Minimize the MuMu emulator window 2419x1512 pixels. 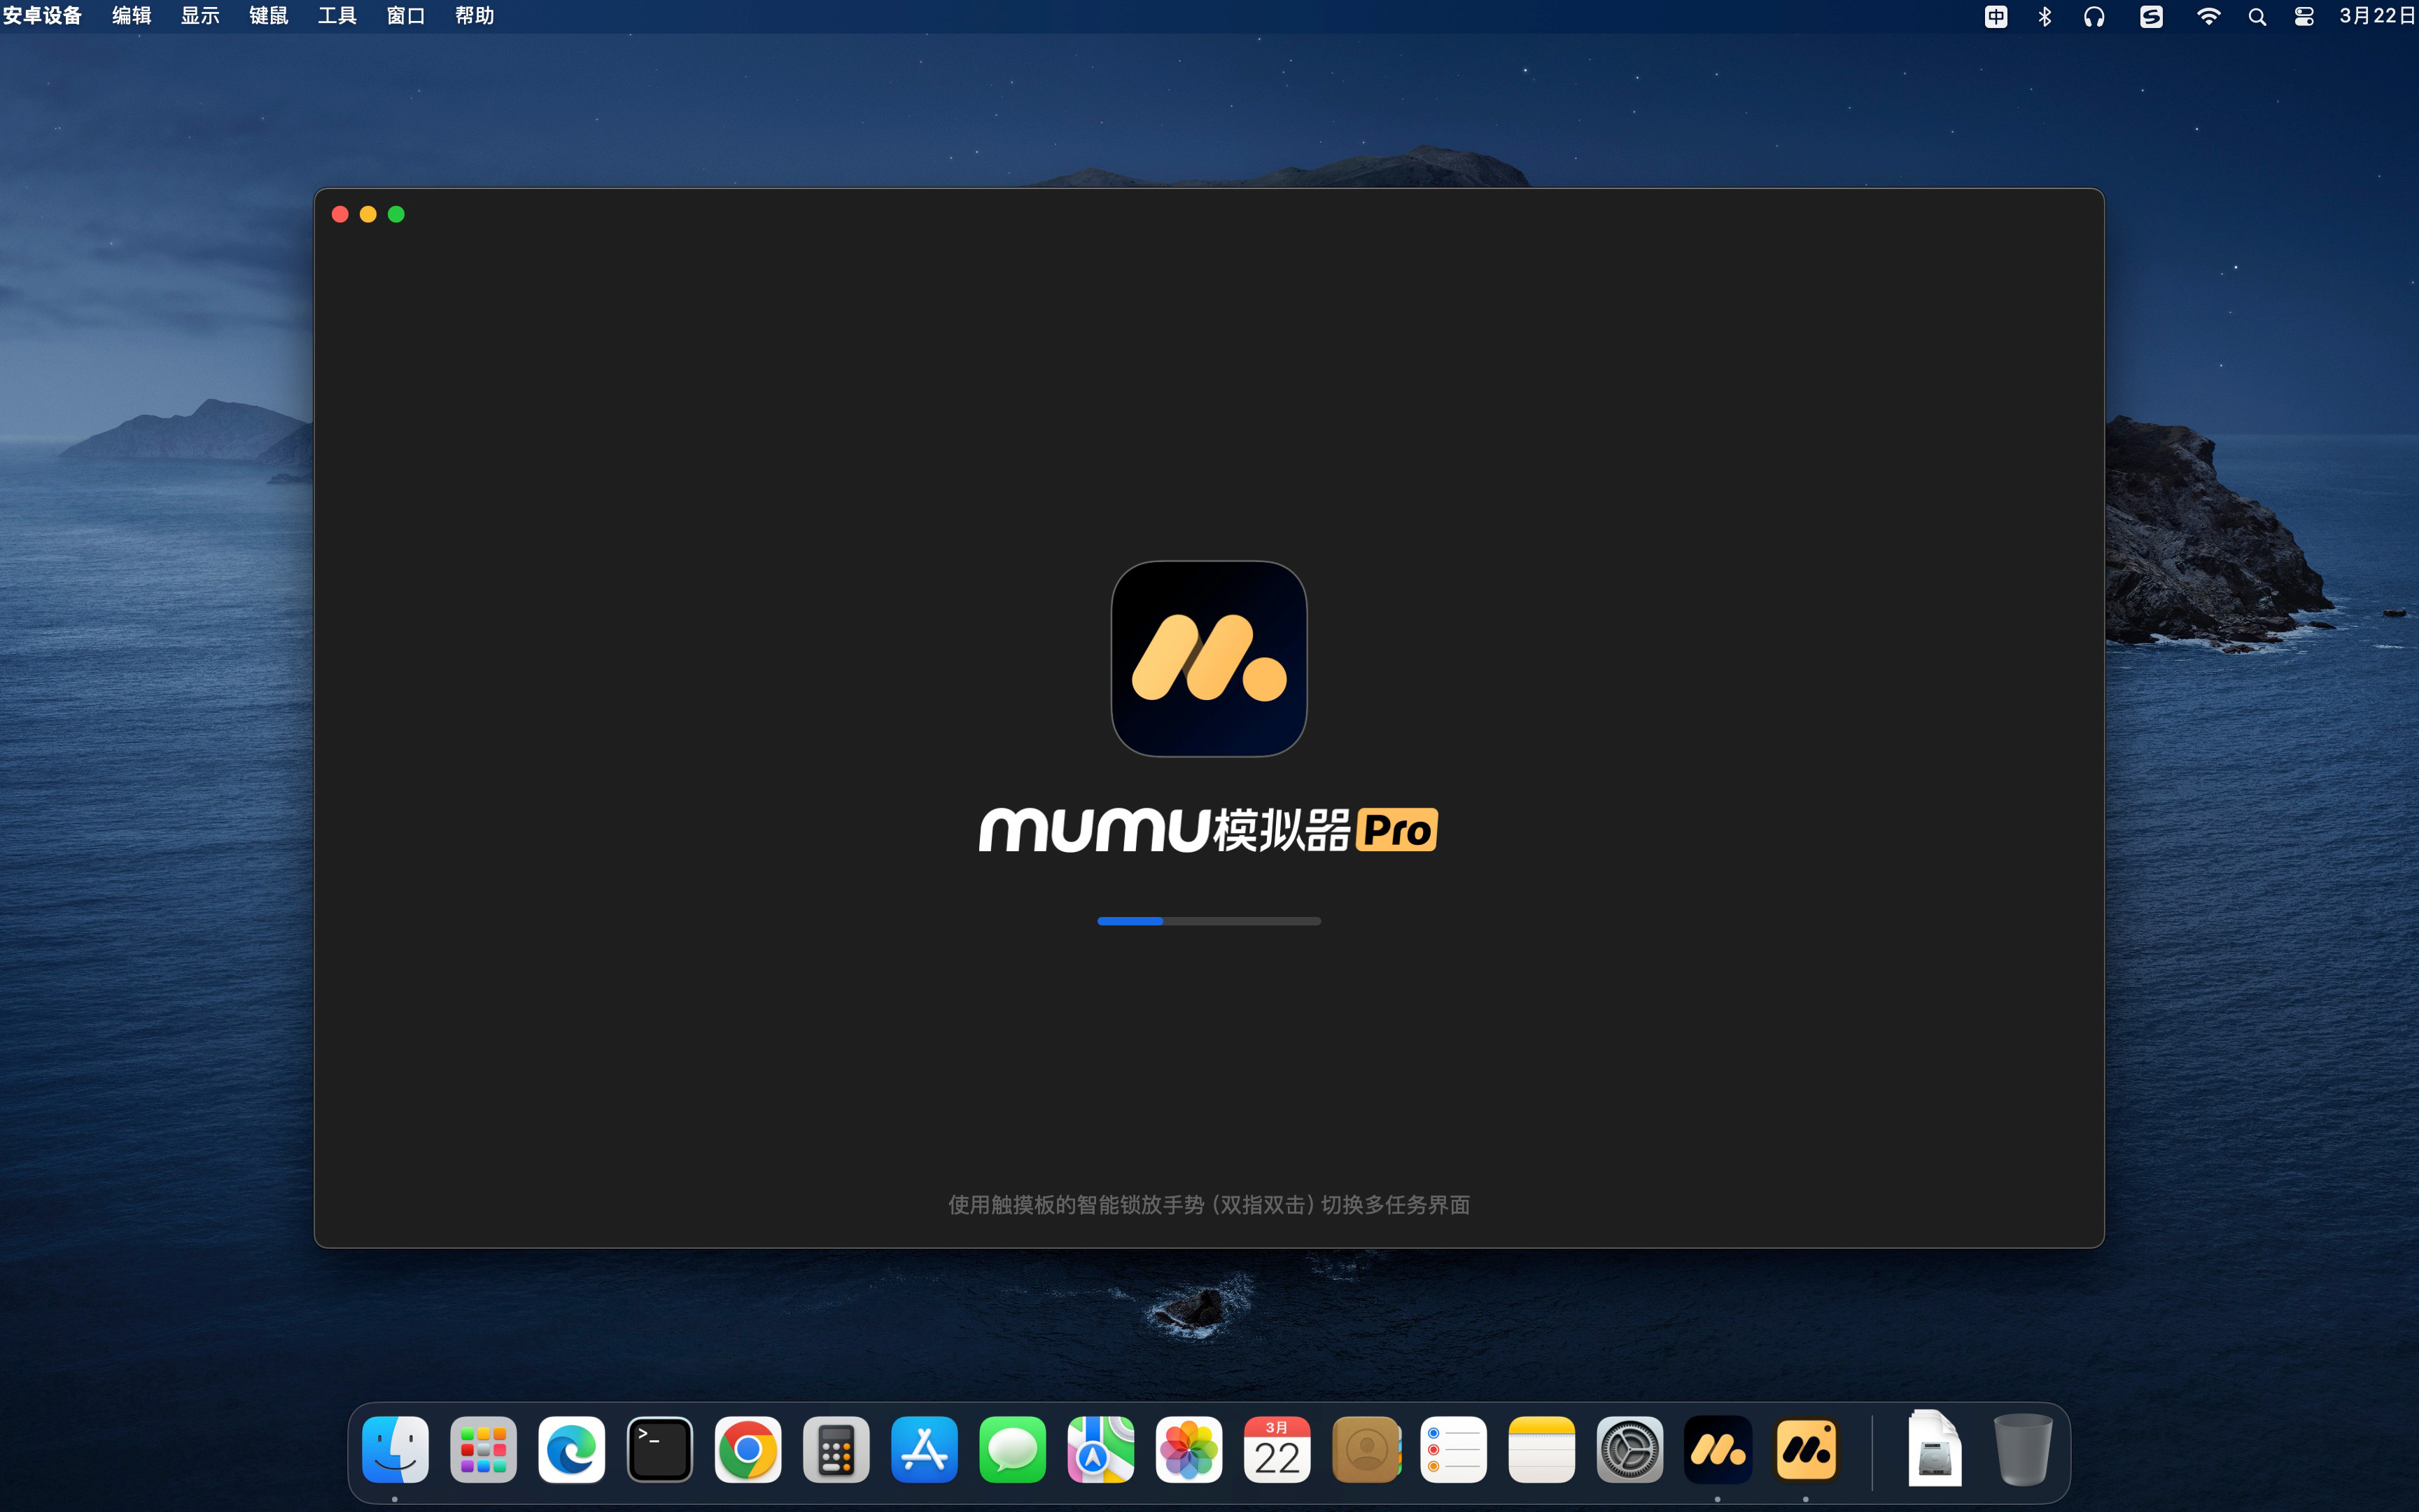368,214
